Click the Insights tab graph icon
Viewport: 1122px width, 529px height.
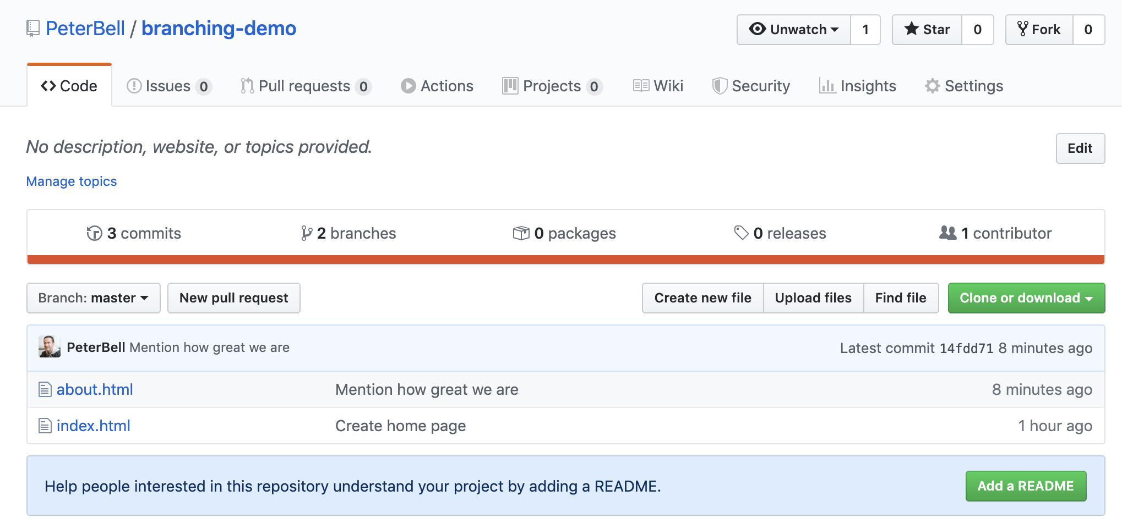click(x=827, y=86)
